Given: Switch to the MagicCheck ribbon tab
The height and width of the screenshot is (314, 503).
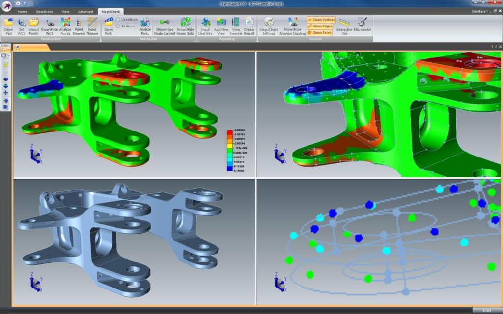Looking at the screenshot, I should pos(112,12).
